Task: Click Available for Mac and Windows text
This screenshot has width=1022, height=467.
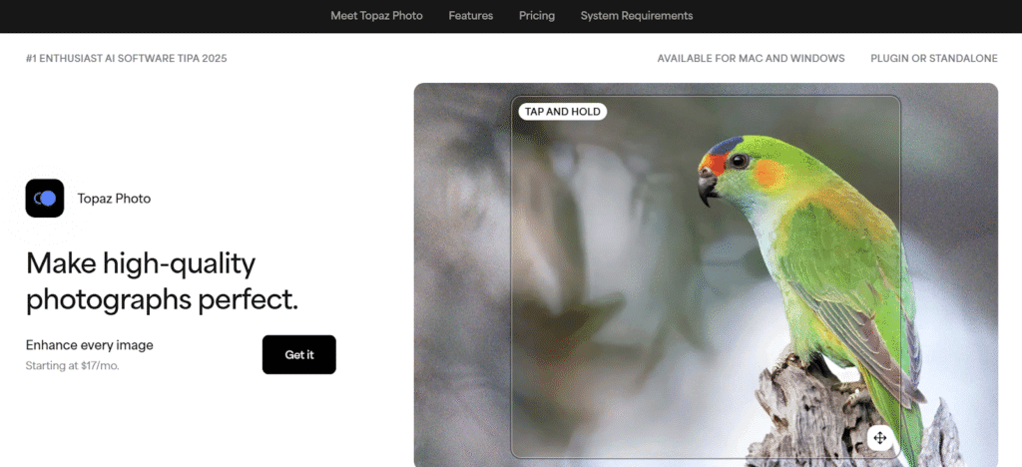Action: tap(751, 59)
